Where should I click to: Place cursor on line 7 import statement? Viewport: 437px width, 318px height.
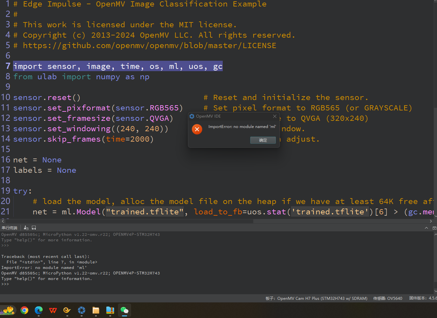tap(118, 66)
